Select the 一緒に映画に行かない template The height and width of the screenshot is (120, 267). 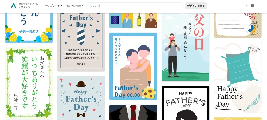point(186,47)
